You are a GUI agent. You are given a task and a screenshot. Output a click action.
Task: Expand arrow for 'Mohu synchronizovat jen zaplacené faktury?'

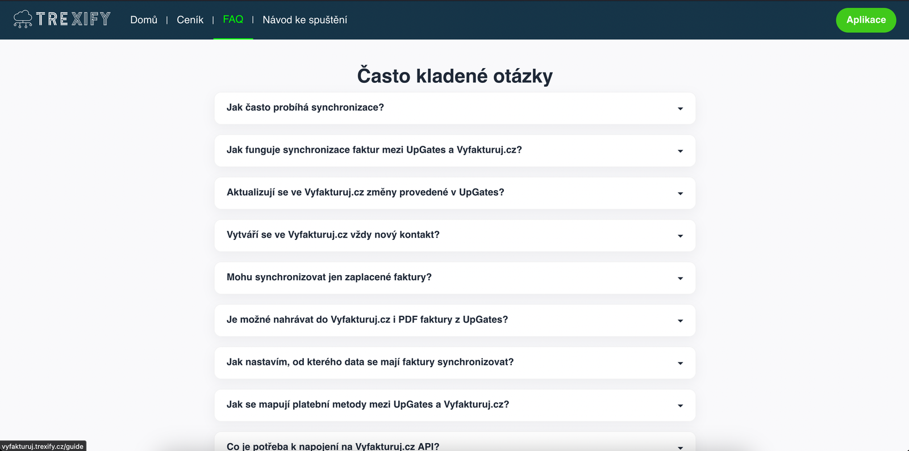coord(680,279)
